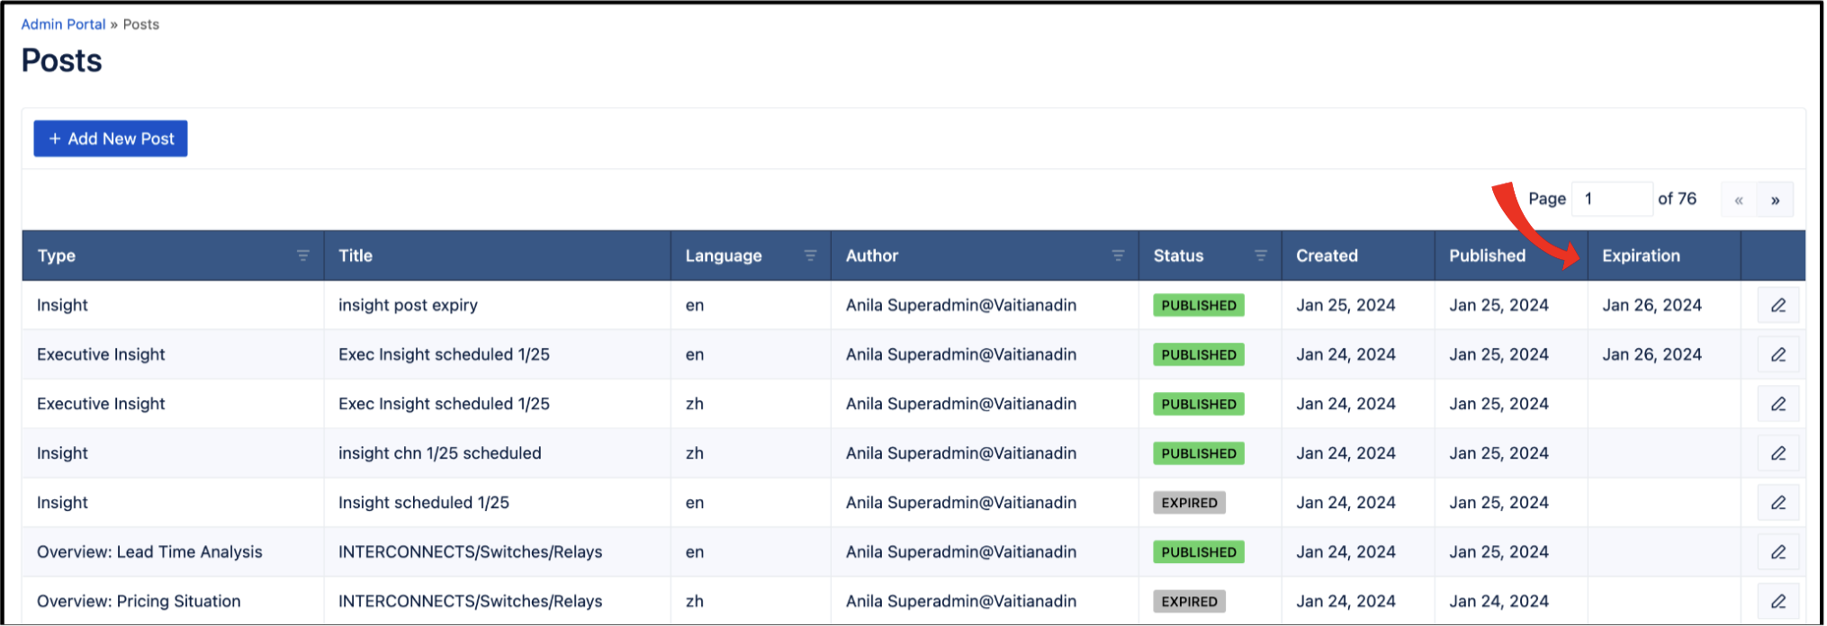Click the Add New Post button
Viewport: 1827px width, 626px height.
pyautogui.click(x=111, y=139)
